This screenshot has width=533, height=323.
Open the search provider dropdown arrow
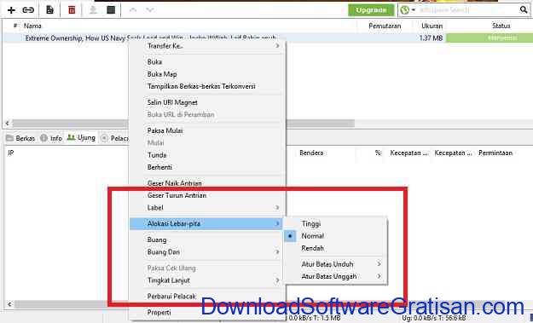tap(414, 10)
